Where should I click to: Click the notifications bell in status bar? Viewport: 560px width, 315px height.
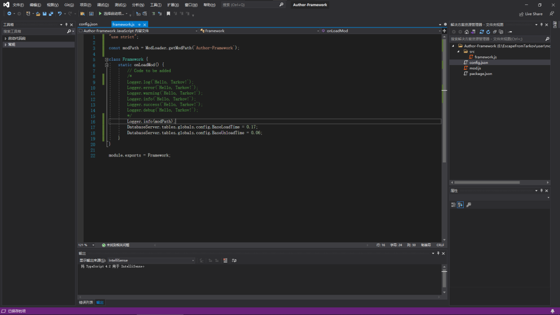552,311
